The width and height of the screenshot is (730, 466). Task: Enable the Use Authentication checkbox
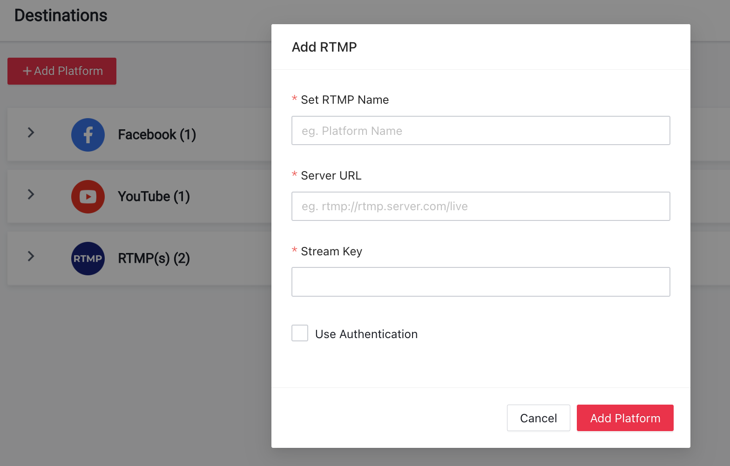tap(300, 333)
